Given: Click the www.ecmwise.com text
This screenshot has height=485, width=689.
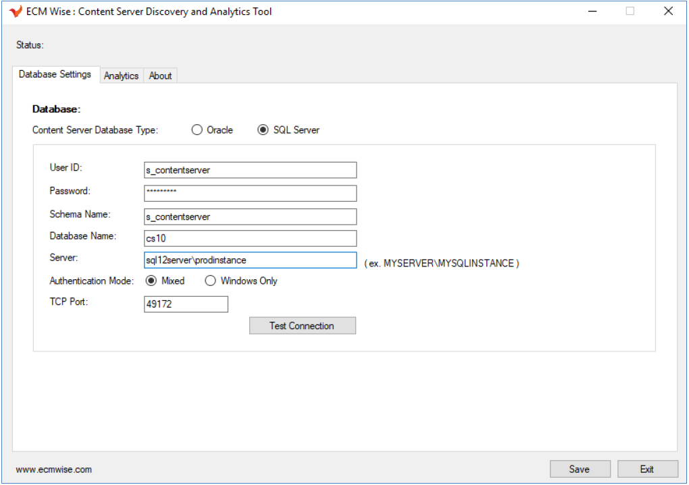Looking at the screenshot, I should click(54, 469).
